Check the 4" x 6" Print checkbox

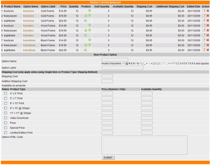pos(6,93)
